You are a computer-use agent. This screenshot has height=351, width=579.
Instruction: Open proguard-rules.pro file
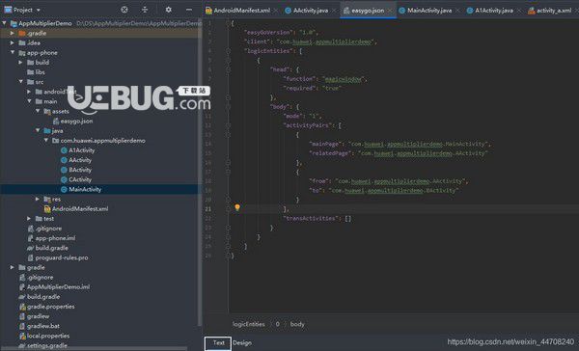click(x=58, y=257)
